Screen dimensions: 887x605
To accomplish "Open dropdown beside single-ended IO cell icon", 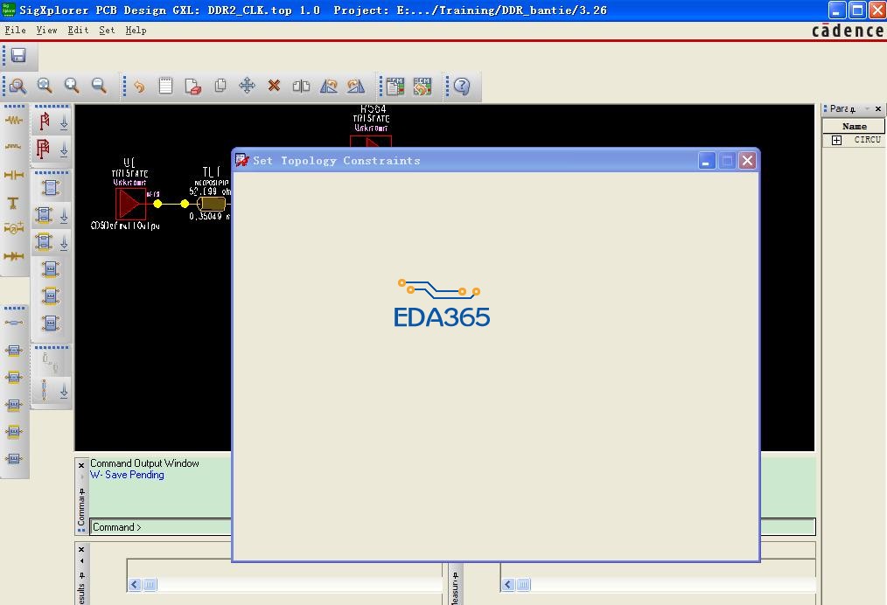I will pyautogui.click(x=64, y=122).
